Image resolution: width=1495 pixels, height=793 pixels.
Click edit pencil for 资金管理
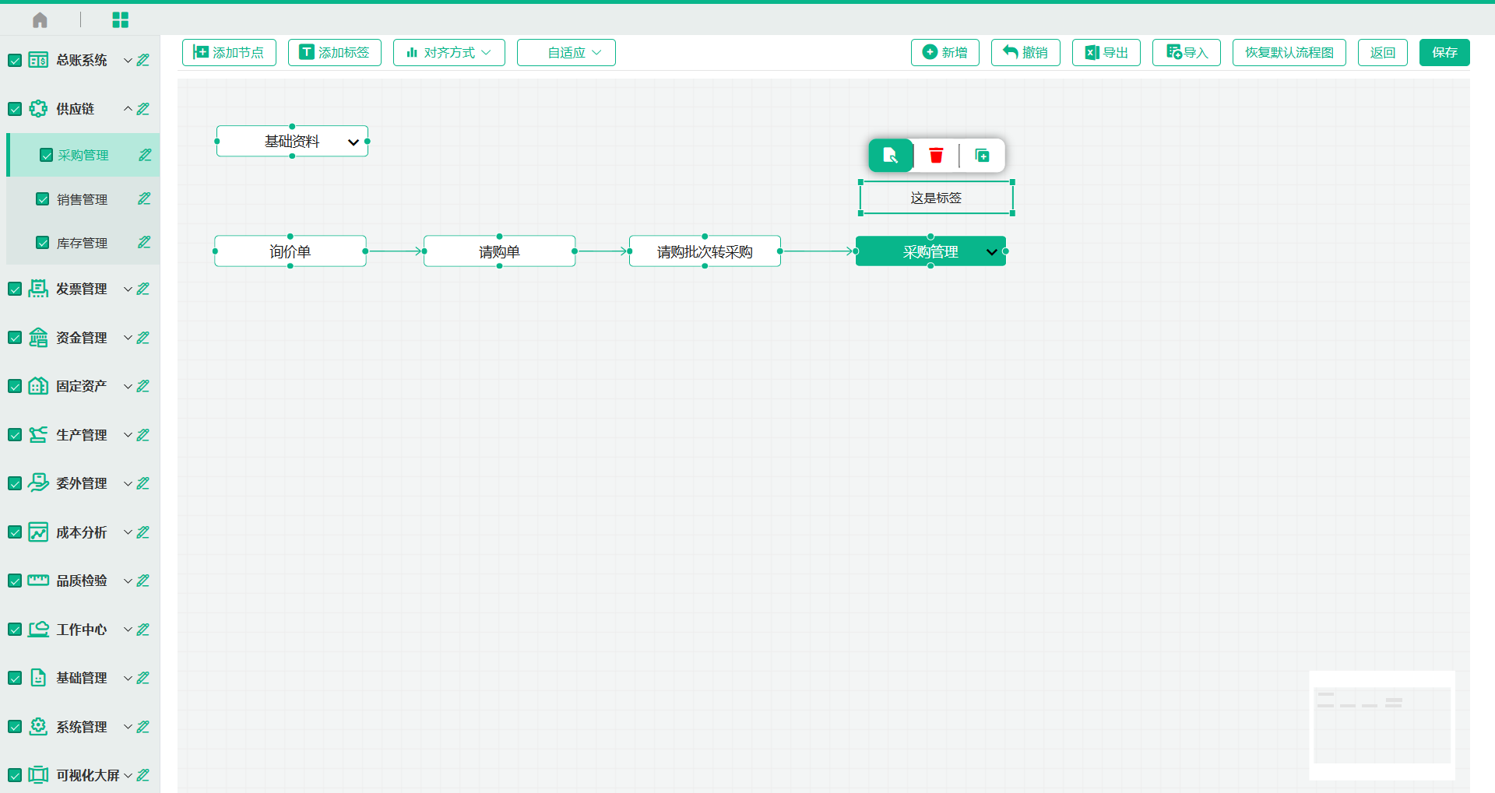143,338
